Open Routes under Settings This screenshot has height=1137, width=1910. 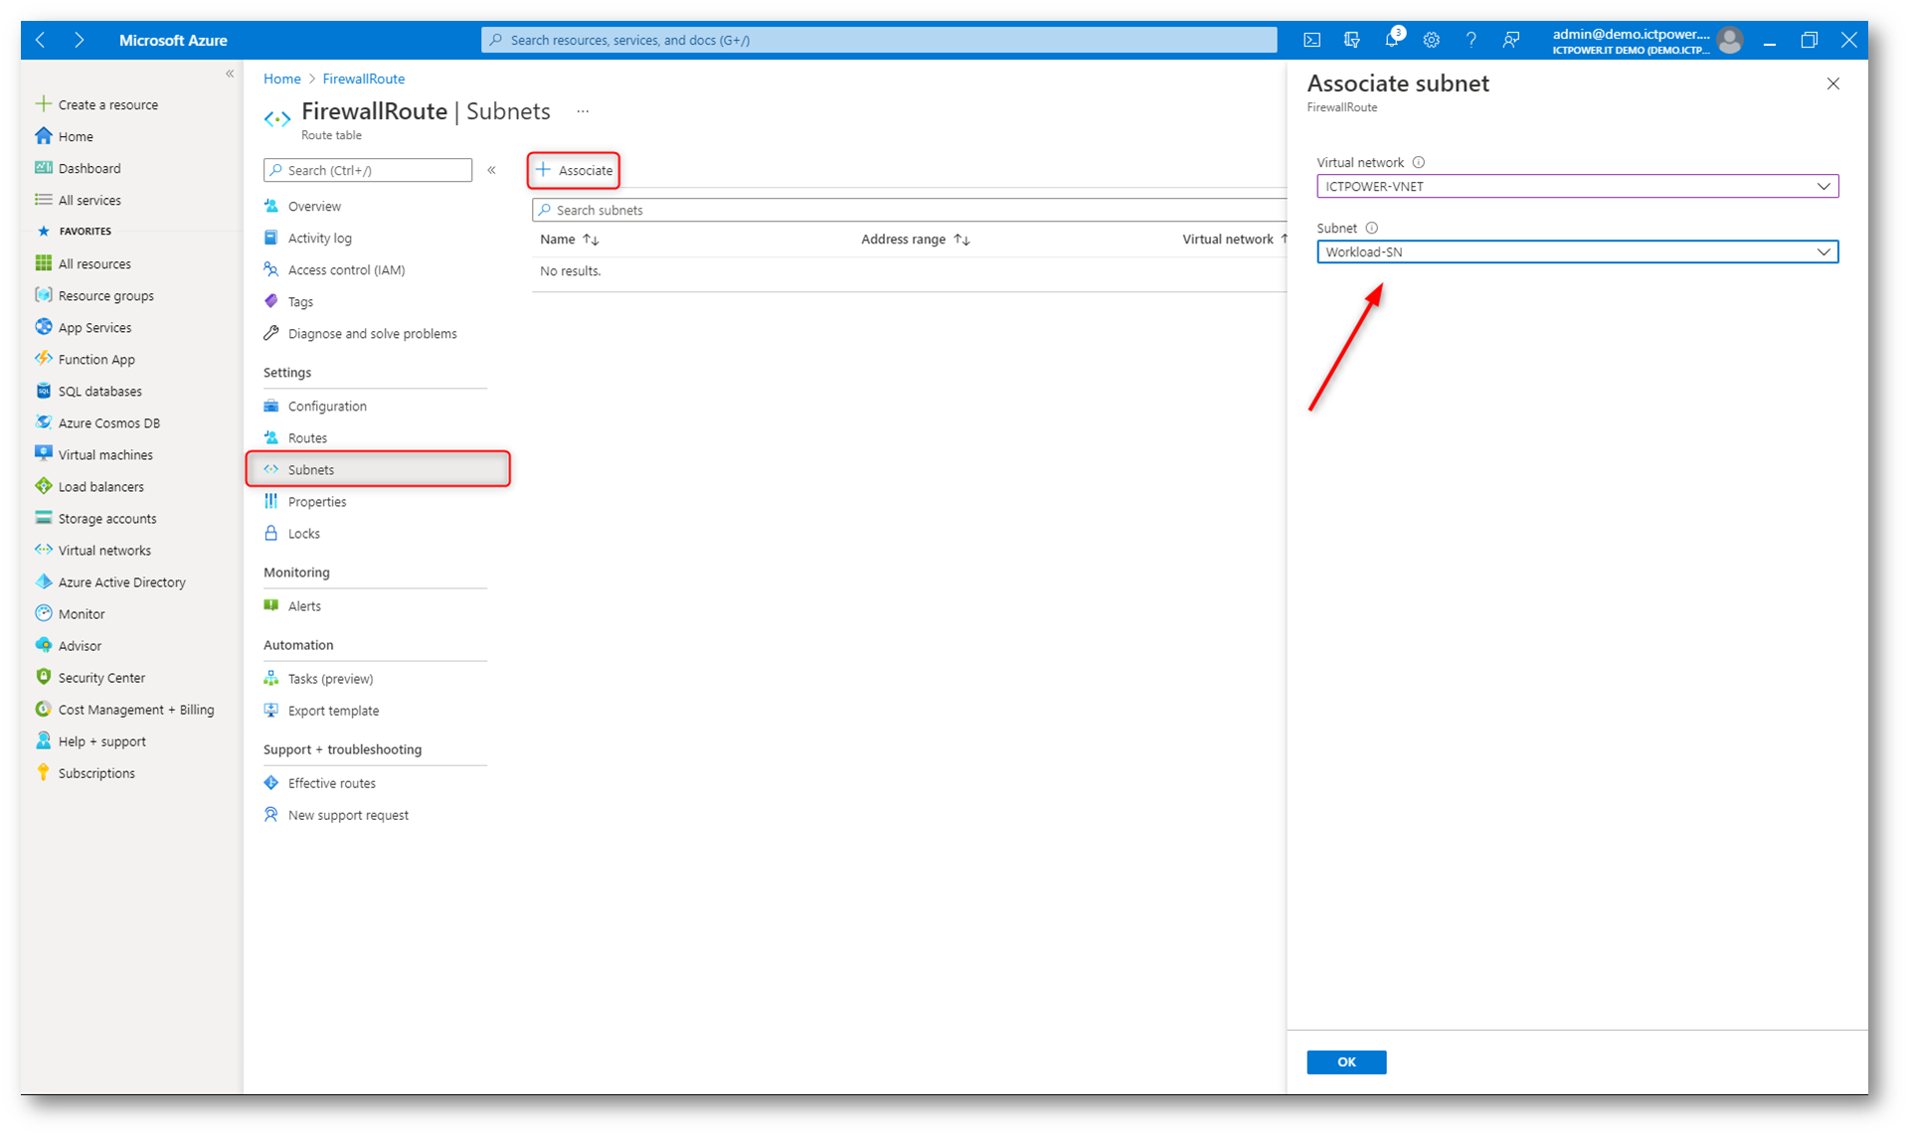point(307,437)
